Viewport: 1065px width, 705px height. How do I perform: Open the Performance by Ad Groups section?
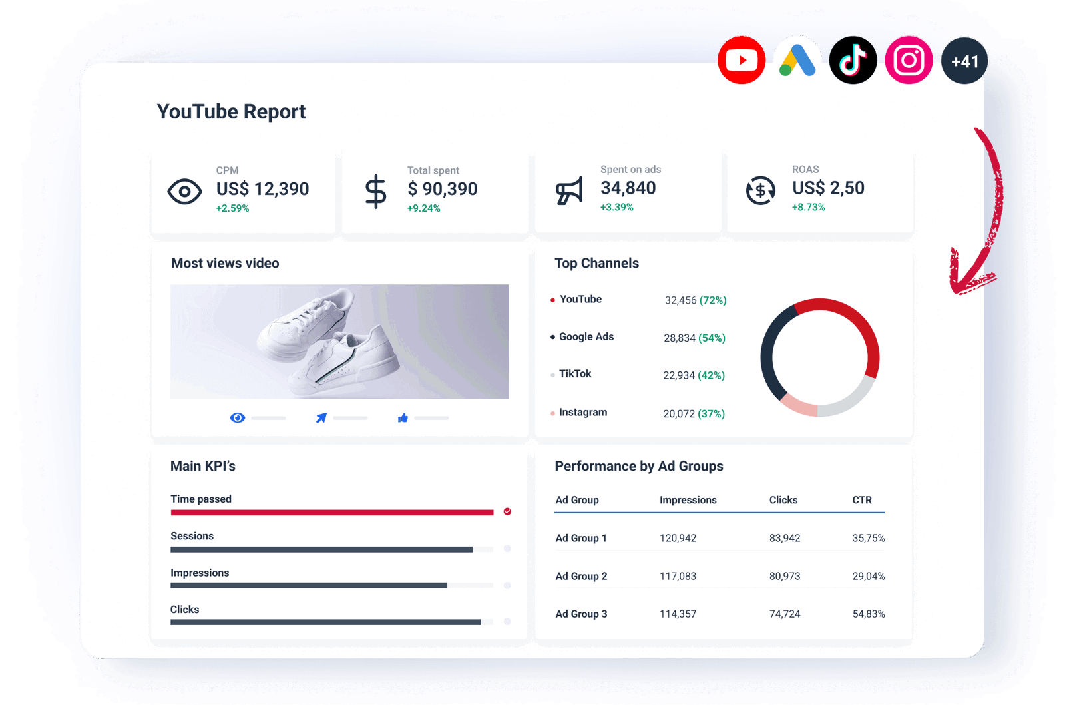click(639, 466)
